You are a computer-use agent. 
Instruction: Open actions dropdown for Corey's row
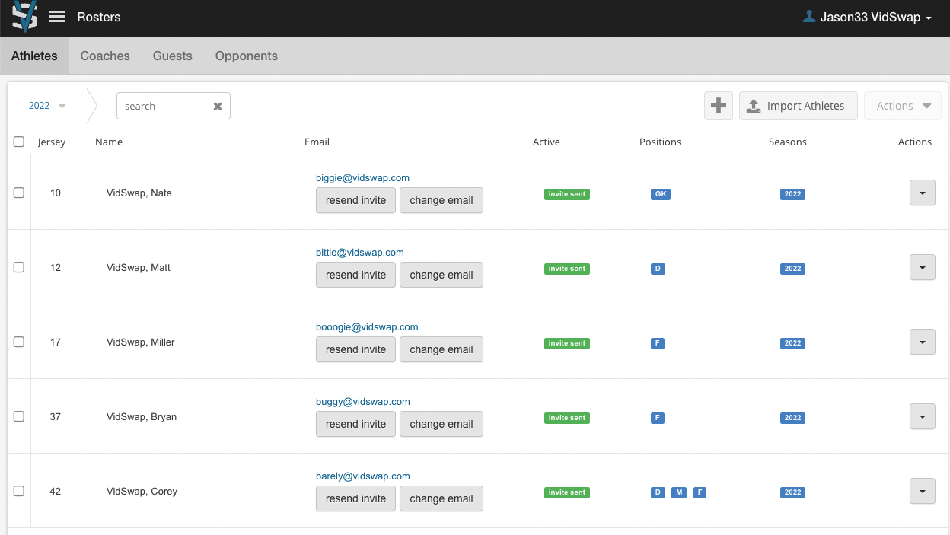[923, 492]
